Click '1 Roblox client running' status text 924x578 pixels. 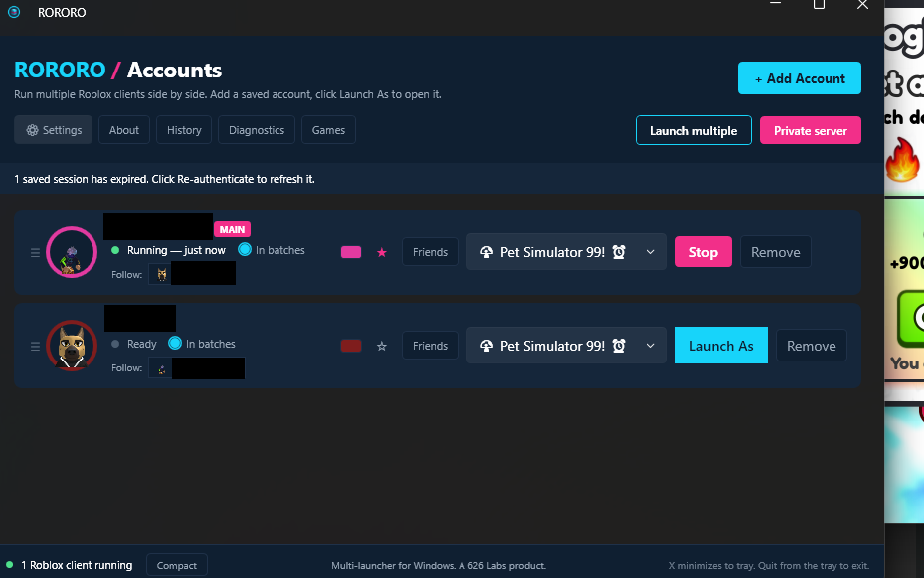77,565
